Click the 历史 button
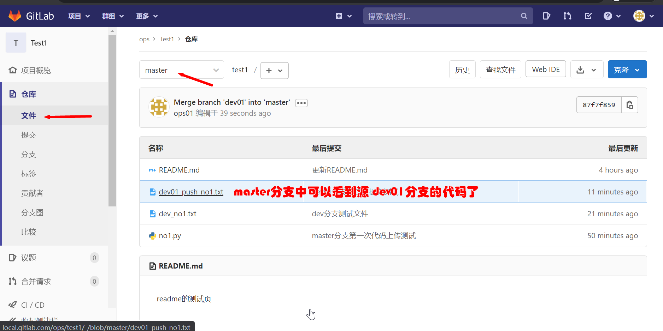This screenshot has height=331, width=663. [462, 70]
